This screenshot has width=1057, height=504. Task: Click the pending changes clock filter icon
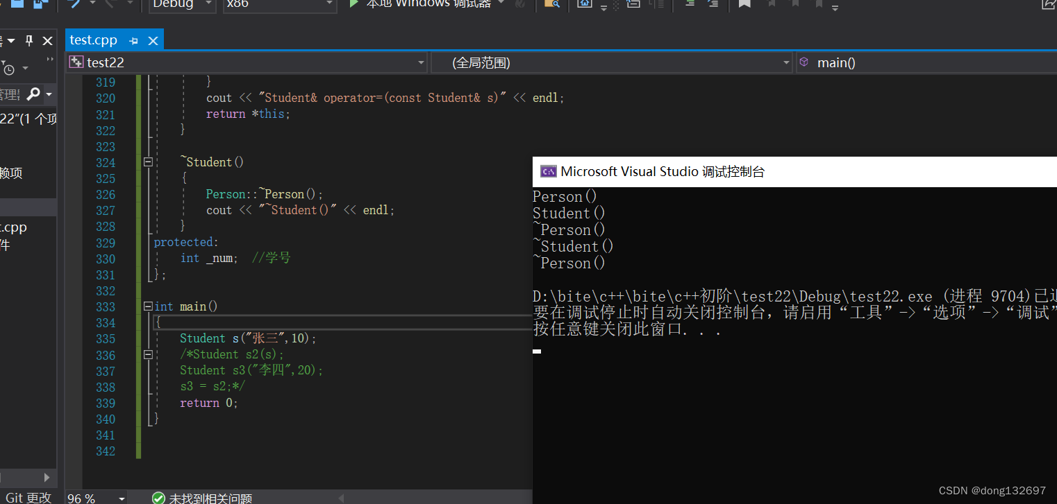pyautogui.click(x=8, y=69)
